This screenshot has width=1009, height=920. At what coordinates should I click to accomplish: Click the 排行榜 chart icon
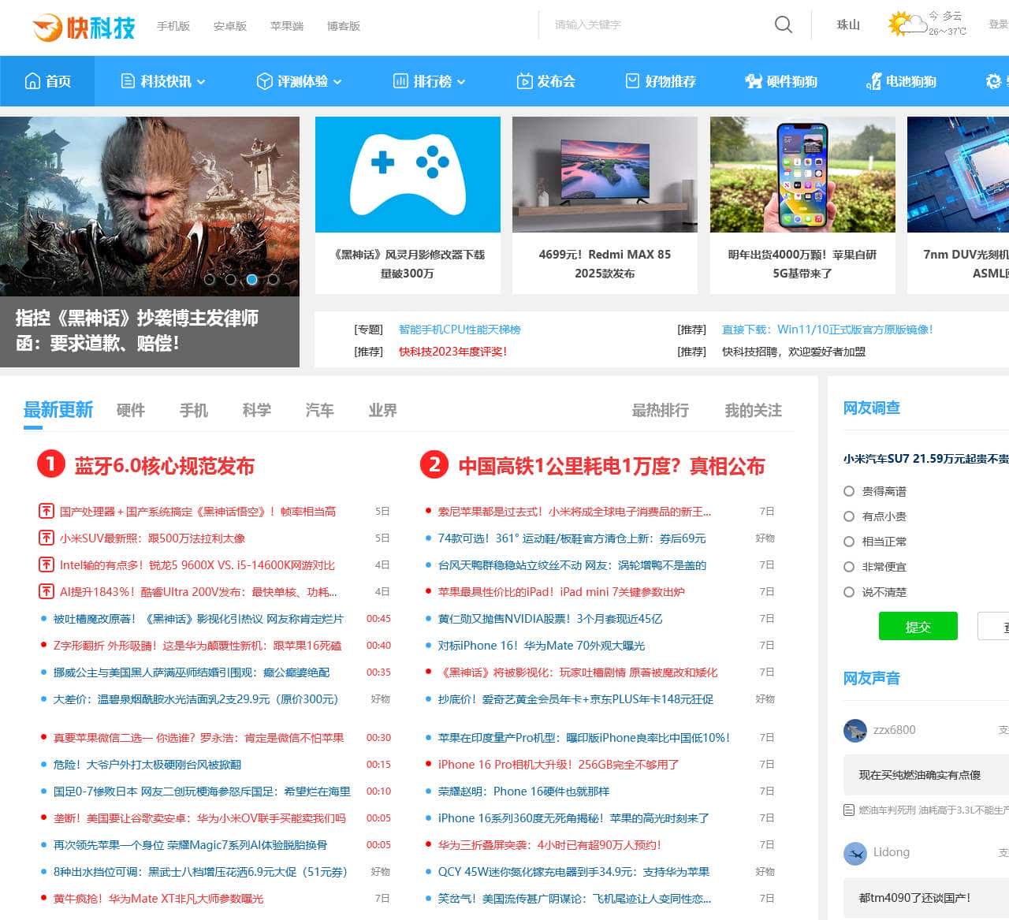(x=400, y=81)
